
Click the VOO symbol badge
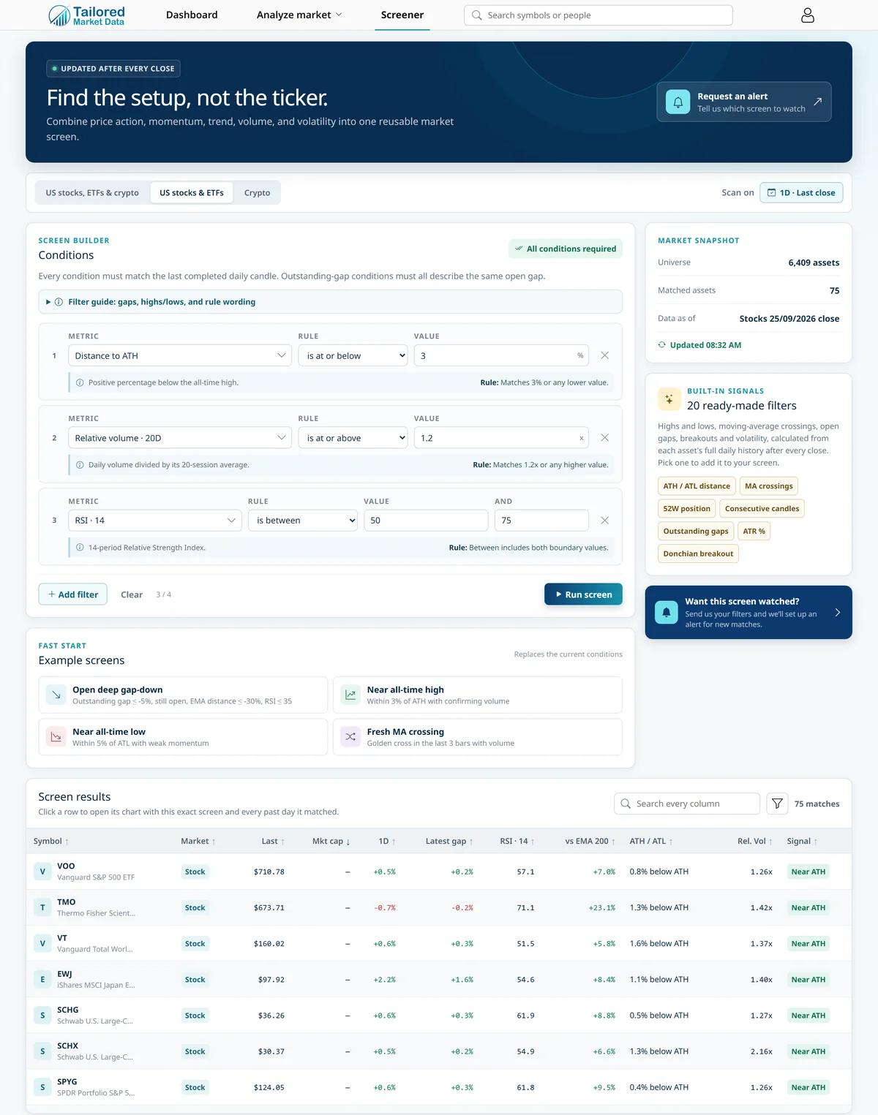[42, 872]
